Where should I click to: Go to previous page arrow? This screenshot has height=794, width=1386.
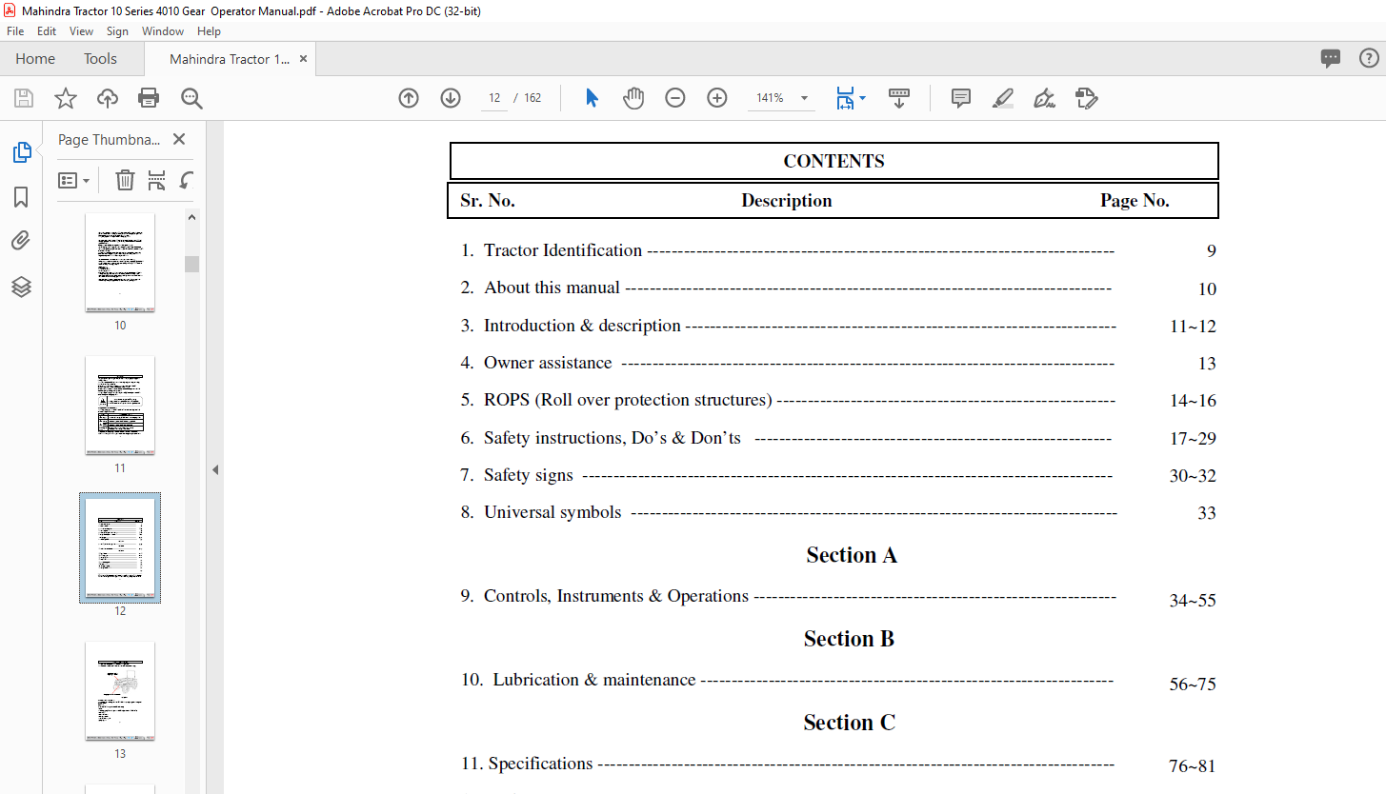409,98
